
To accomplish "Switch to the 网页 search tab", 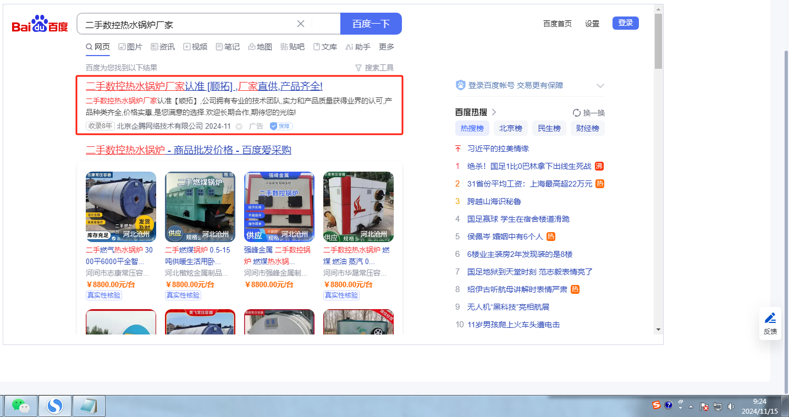I will tap(98, 47).
